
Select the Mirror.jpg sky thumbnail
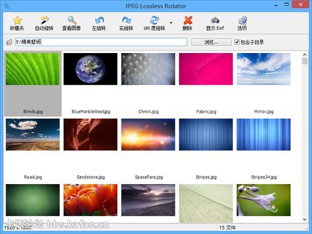coord(263,69)
